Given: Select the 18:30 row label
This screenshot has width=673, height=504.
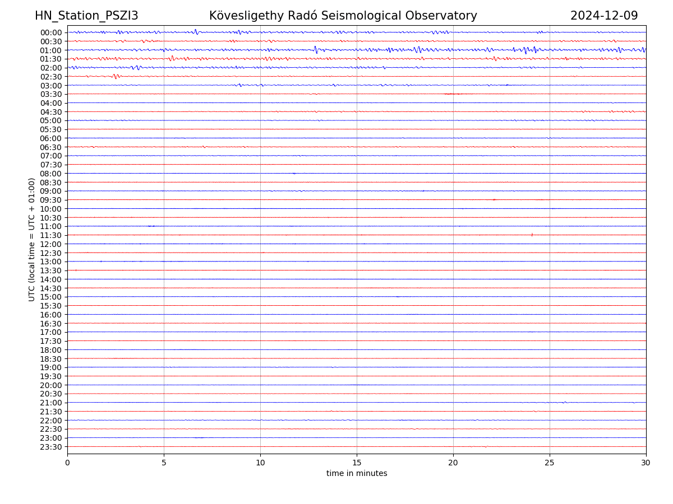Looking at the screenshot, I should [x=51, y=359].
